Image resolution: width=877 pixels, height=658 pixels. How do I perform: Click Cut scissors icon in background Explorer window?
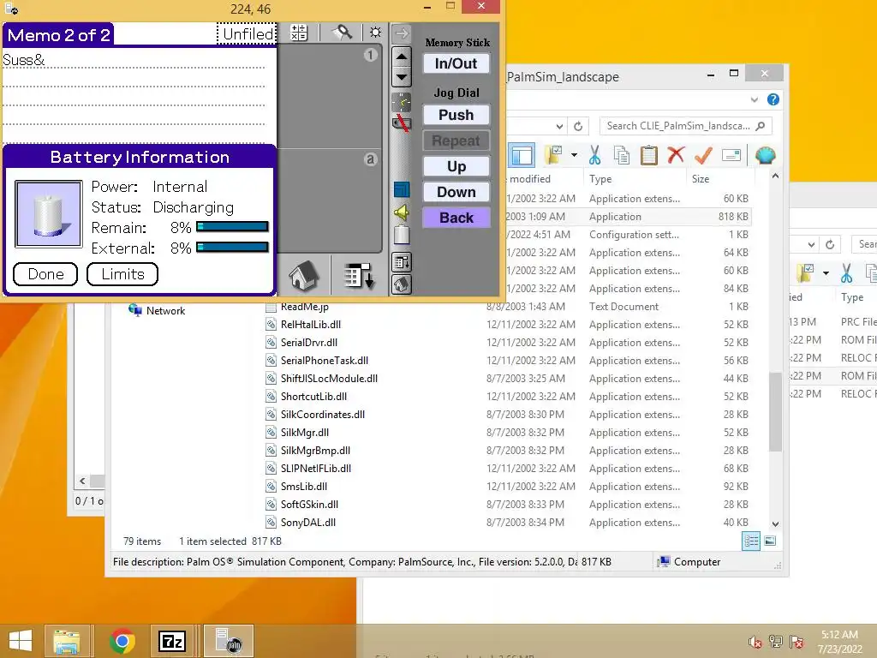coord(846,273)
